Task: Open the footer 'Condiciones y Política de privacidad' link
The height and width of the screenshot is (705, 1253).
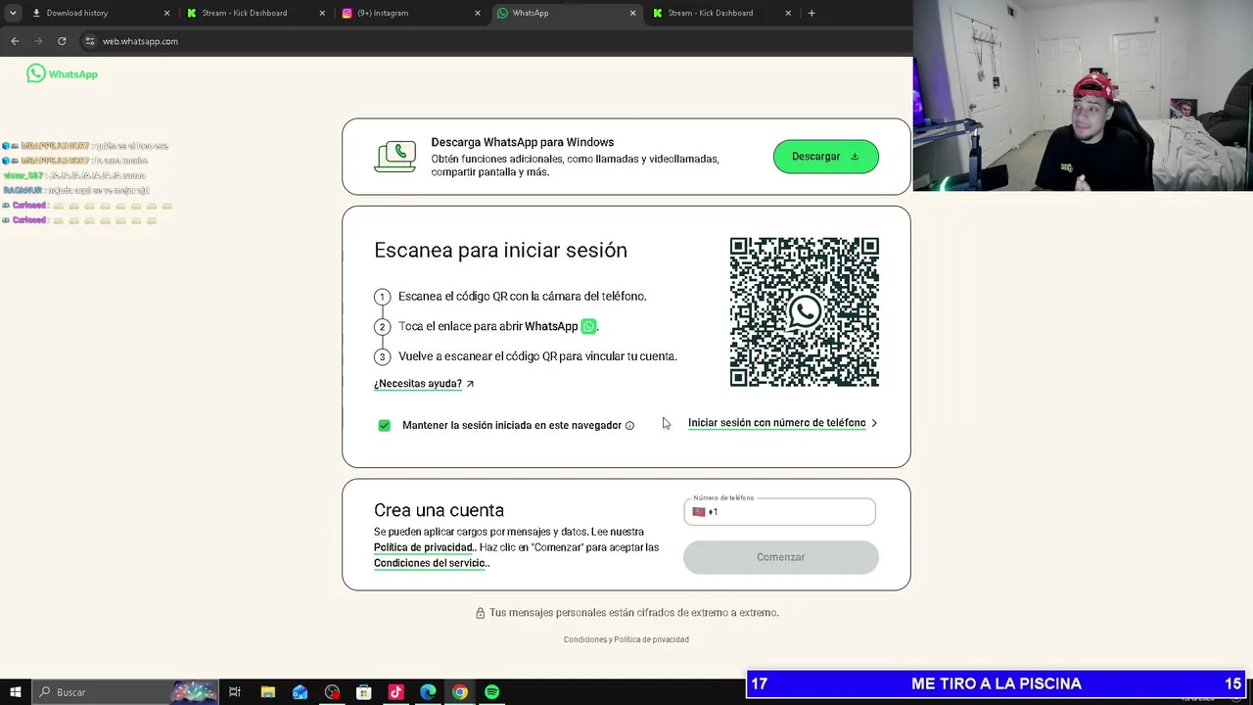Action: click(x=626, y=639)
